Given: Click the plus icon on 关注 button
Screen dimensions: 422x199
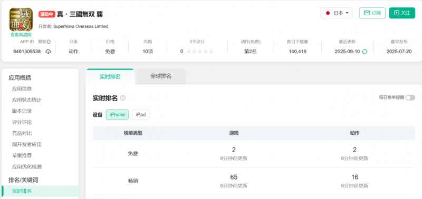Looking at the screenshot, I should (x=397, y=13).
